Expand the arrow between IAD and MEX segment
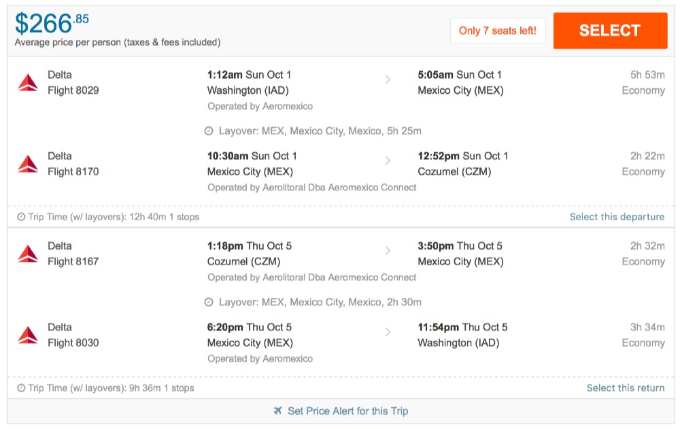Screen dimensions: 680x429 [388, 80]
